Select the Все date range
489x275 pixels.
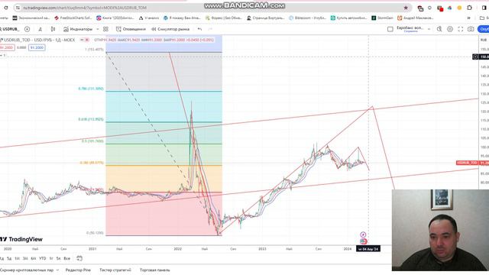click(x=66, y=258)
